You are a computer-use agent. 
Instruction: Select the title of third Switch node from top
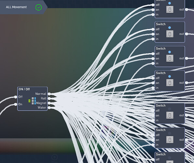(x=161, y=49)
